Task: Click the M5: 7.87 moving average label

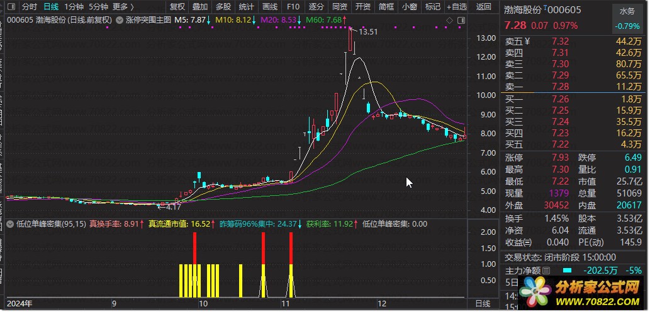Action: pyautogui.click(x=193, y=19)
